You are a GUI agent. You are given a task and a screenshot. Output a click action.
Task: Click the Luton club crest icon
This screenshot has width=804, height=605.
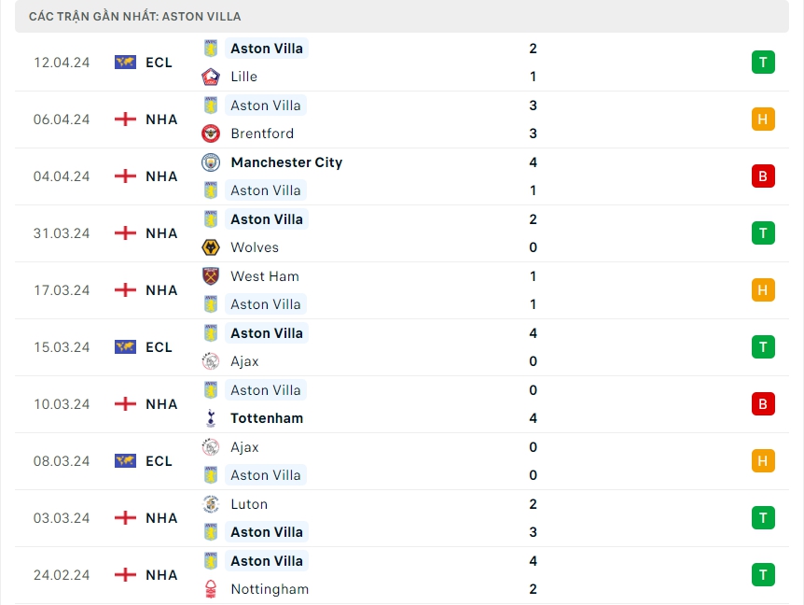[211, 504]
